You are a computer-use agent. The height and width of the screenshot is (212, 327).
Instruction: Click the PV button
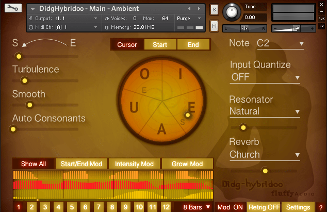click(321, 26)
